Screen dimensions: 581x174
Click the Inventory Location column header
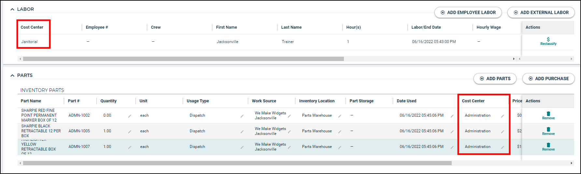(317, 101)
